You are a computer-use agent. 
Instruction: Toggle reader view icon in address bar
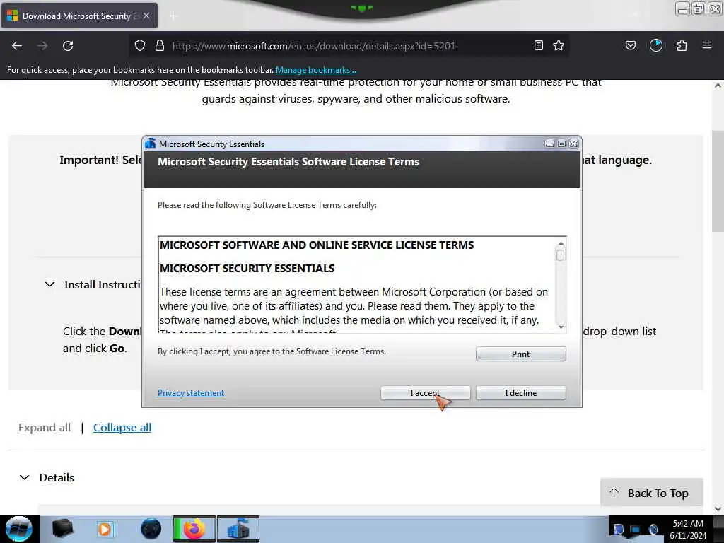pos(538,45)
